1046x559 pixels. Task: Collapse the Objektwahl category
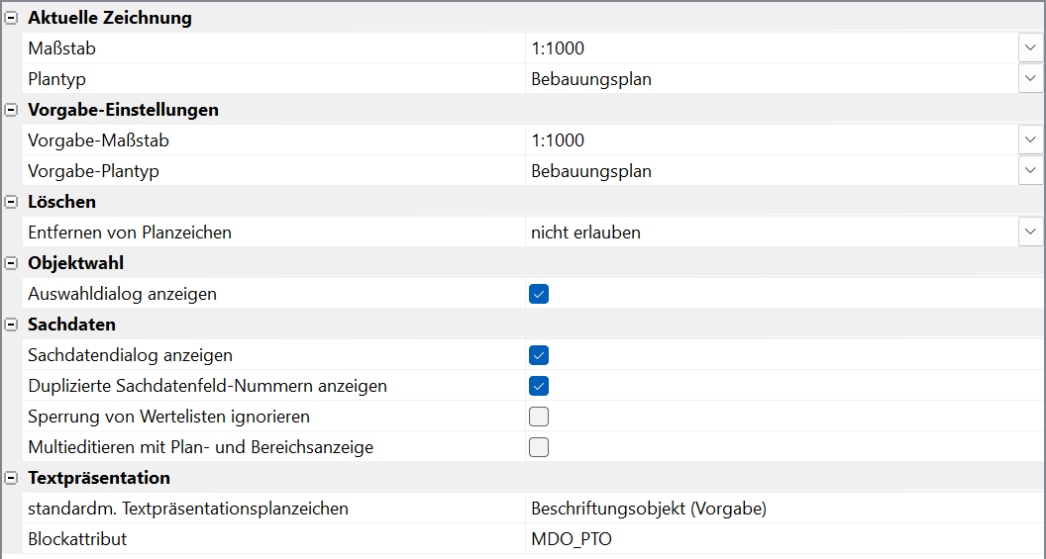tap(12, 263)
